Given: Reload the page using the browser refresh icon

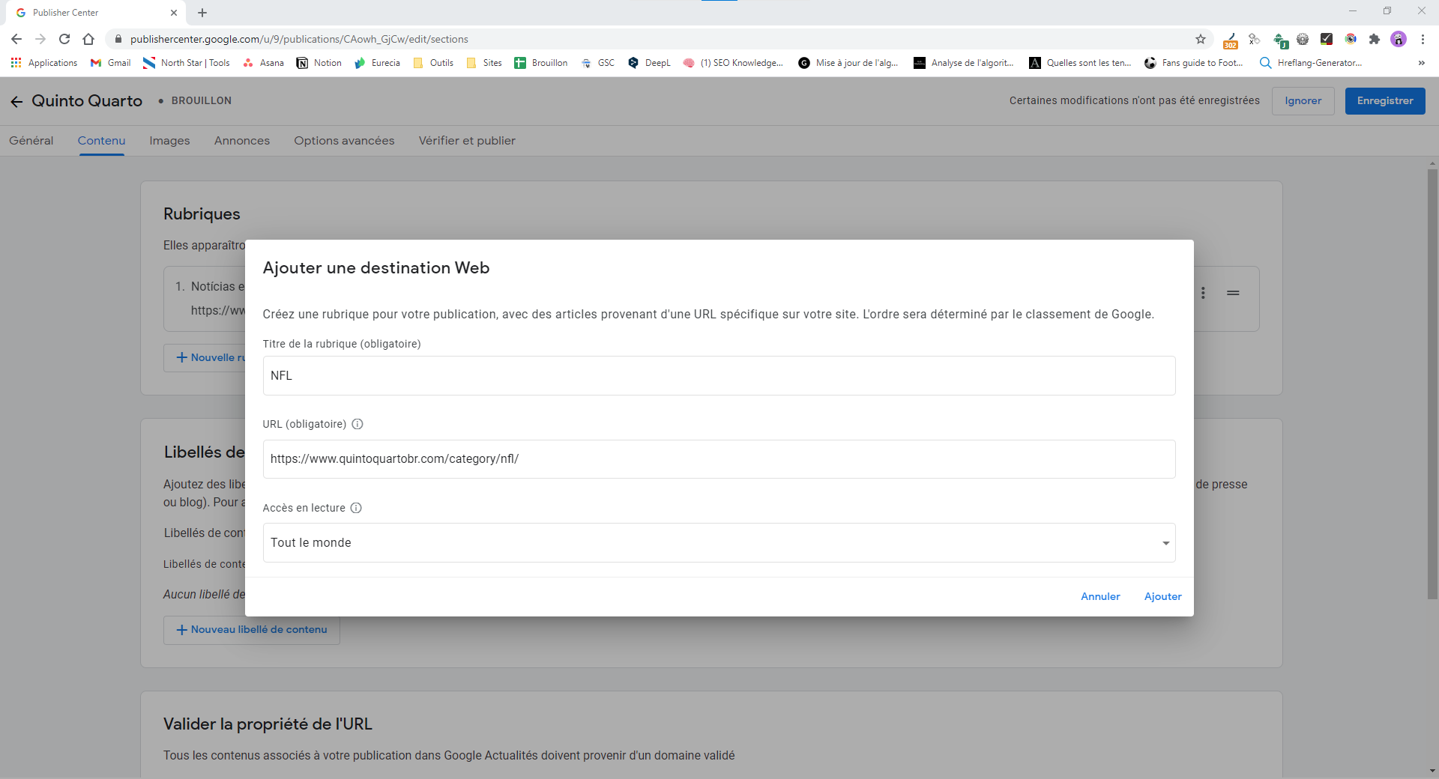Looking at the screenshot, I should pyautogui.click(x=64, y=39).
